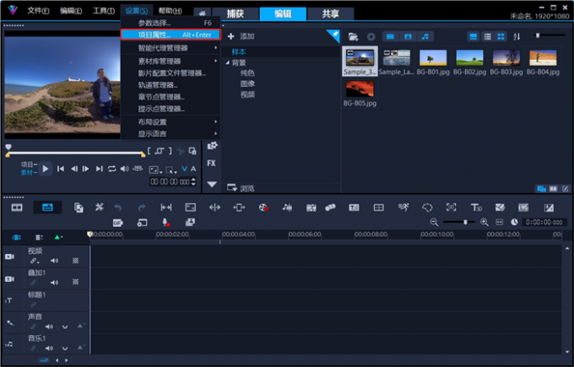Expand 显示语言 submenu
The width and height of the screenshot is (574, 367).
coord(171,133)
